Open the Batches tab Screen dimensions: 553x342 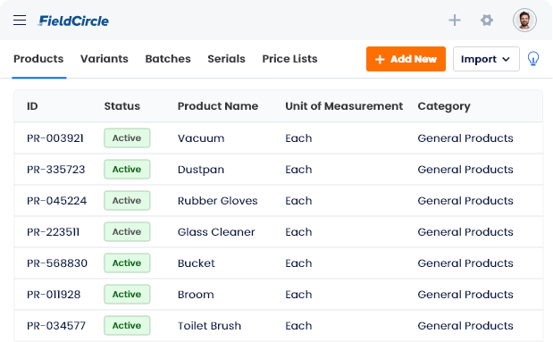tap(168, 59)
